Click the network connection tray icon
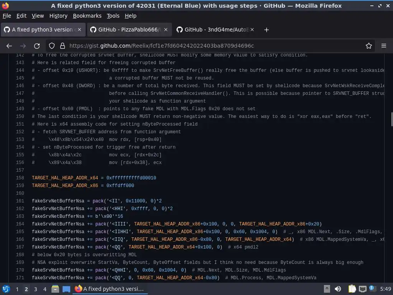393x295 pixels. [363, 289]
